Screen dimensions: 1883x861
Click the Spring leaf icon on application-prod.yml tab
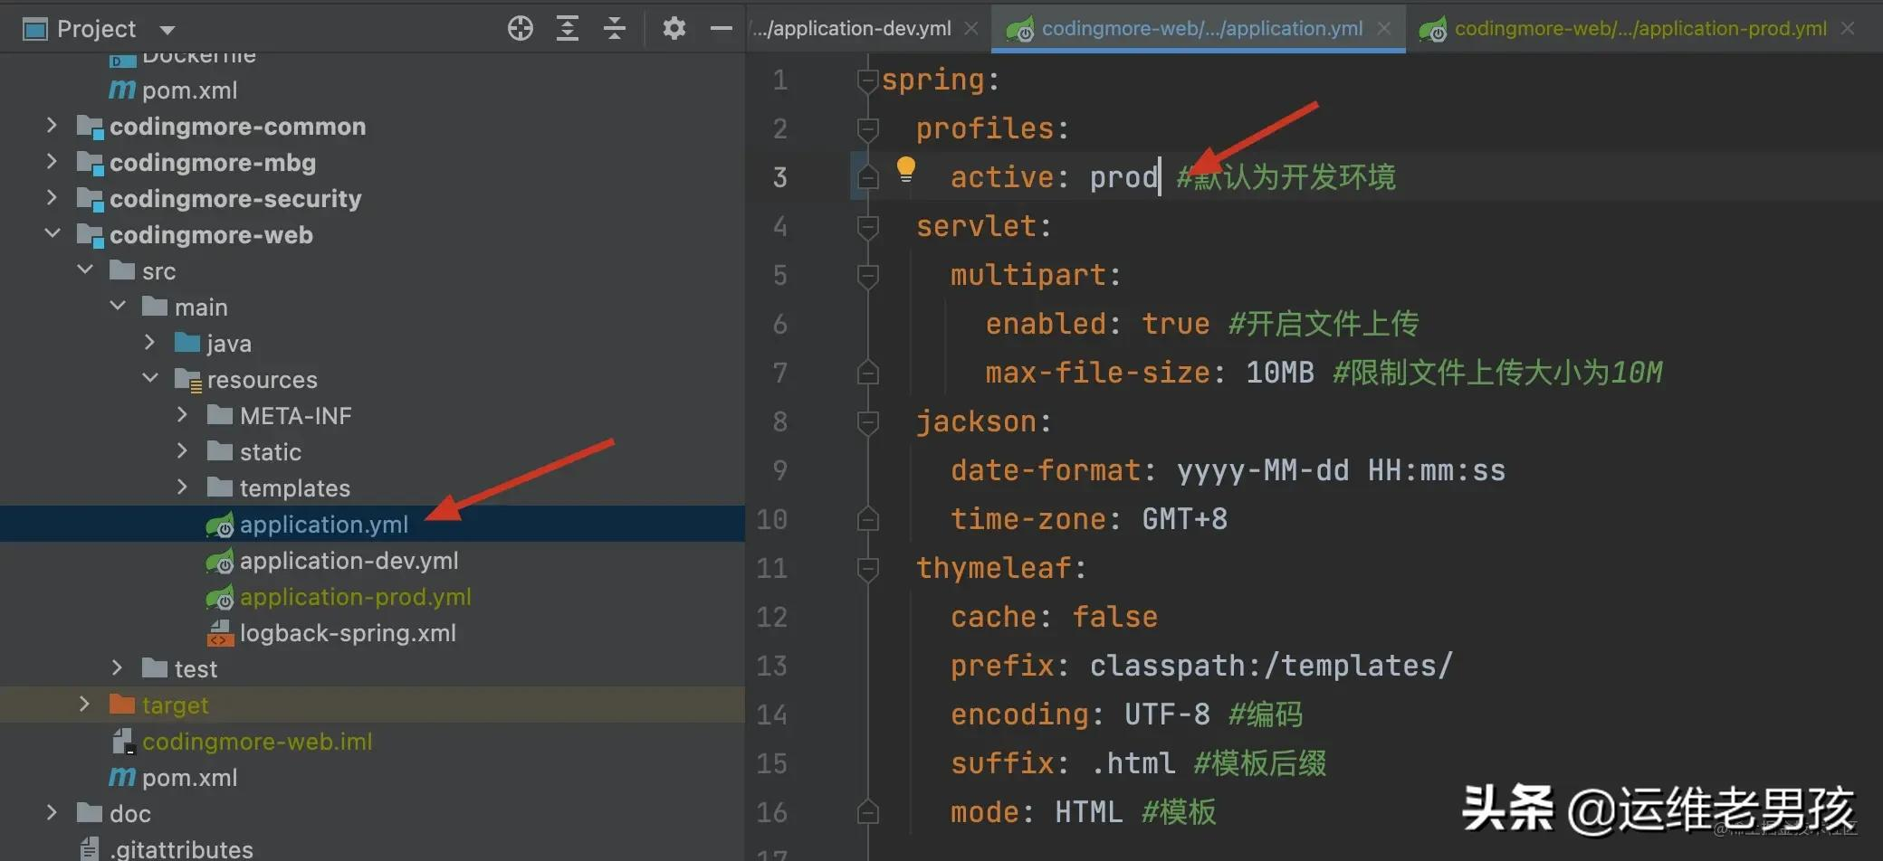[x=1433, y=28]
